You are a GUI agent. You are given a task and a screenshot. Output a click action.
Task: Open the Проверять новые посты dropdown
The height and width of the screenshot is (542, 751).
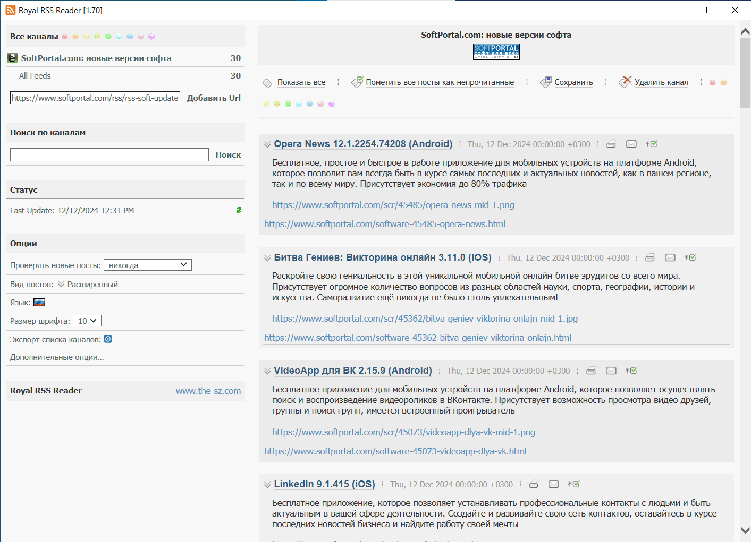(x=148, y=265)
